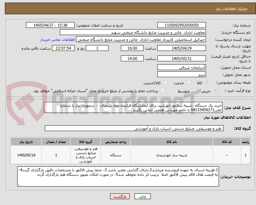This screenshot has width=256, height=205.
Task: Click the resize handle of شرح کلی نیاز box
Action: click(x=45, y=111)
